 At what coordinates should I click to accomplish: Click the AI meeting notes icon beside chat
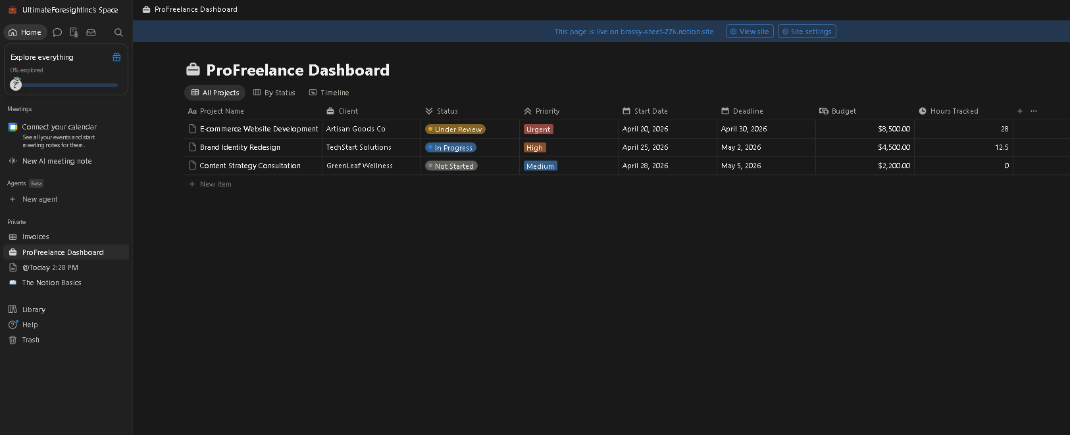pos(74,32)
